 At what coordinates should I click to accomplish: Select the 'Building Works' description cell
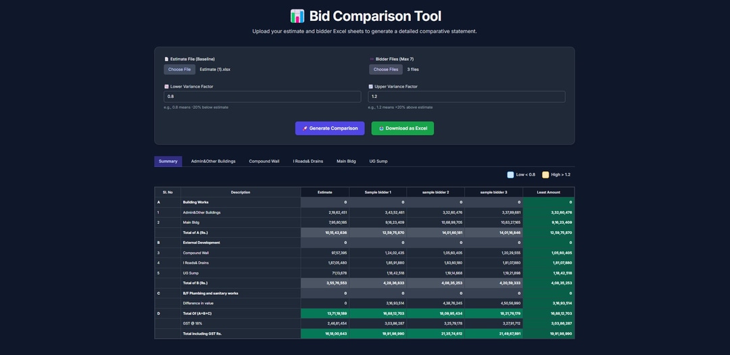[x=241, y=202]
